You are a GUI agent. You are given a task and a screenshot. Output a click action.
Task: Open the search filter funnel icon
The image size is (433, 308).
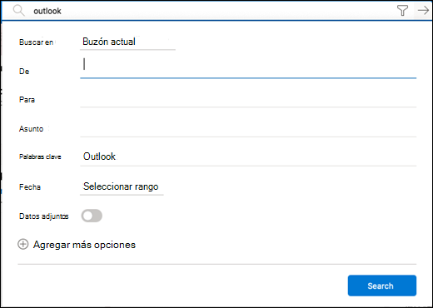click(402, 11)
